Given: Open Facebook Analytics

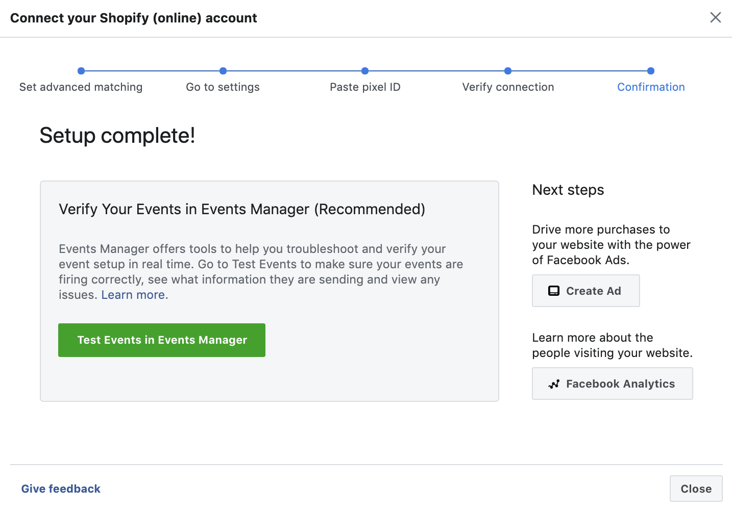Looking at the screenshot, I should coord(612,384).
